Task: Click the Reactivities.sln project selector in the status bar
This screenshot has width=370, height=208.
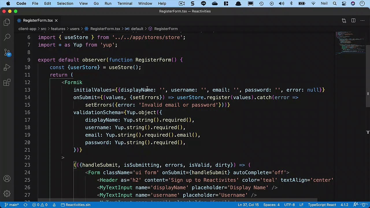Action: click(76, 205)
